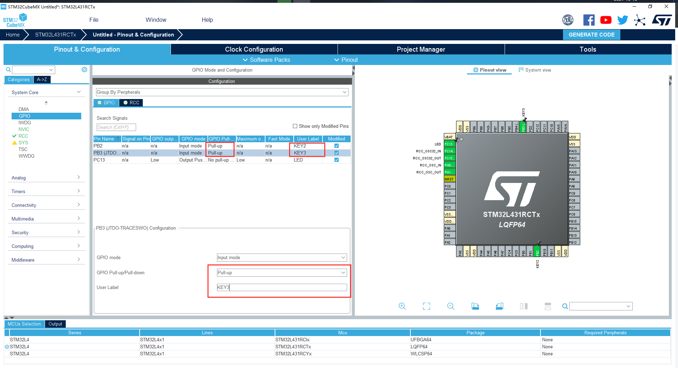678x368 pixels.
Task: Open the Software Packs dropdown menu
Action: (267, 60)
